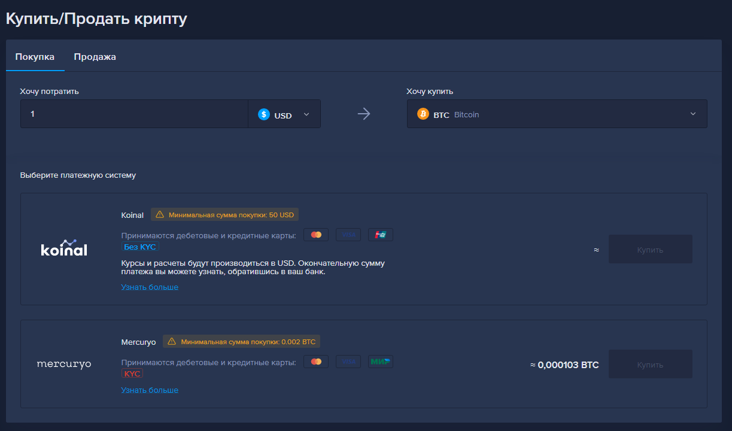Click the Mercuryo 0.002 BTC minimum notice

pos(242,342)
